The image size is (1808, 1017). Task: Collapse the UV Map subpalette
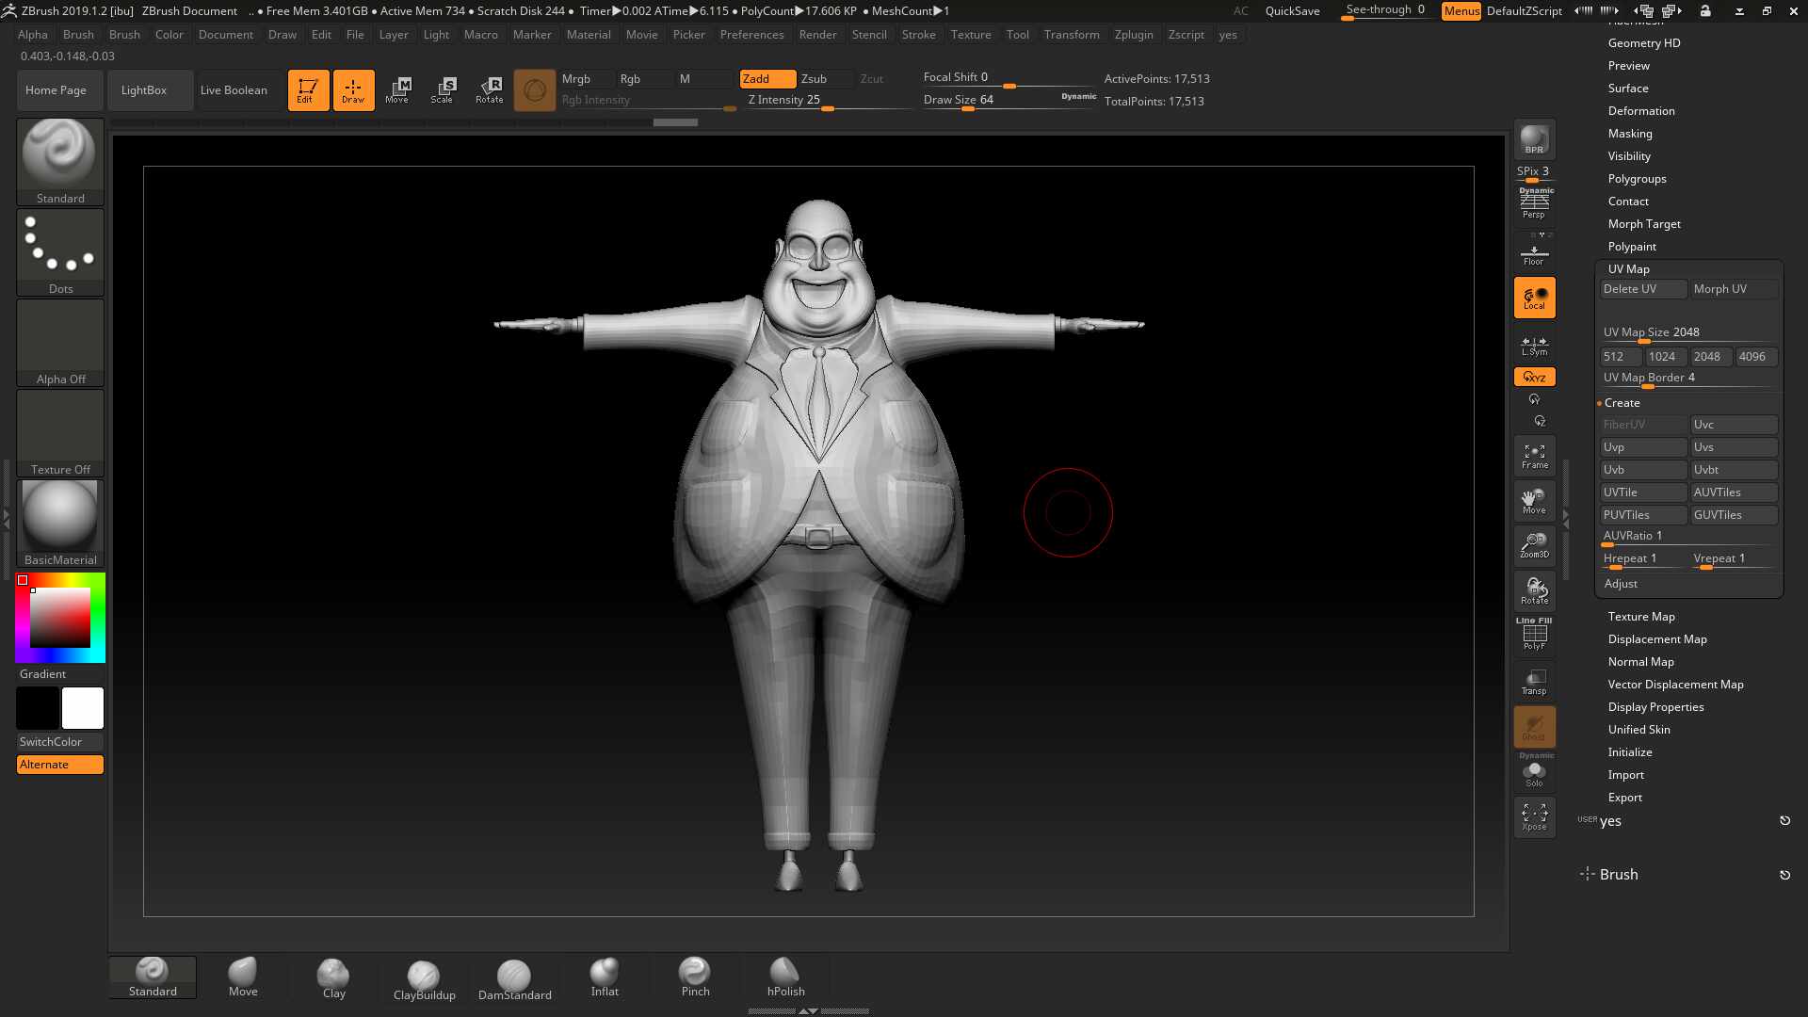pos(1629,269)
